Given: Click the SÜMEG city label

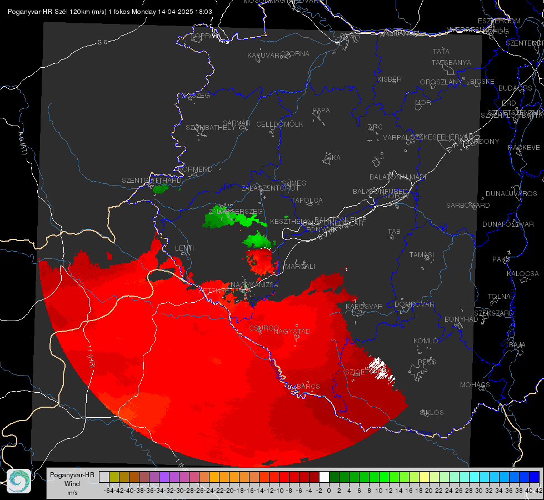Looking at the screenshot, I should click(294, 183).
